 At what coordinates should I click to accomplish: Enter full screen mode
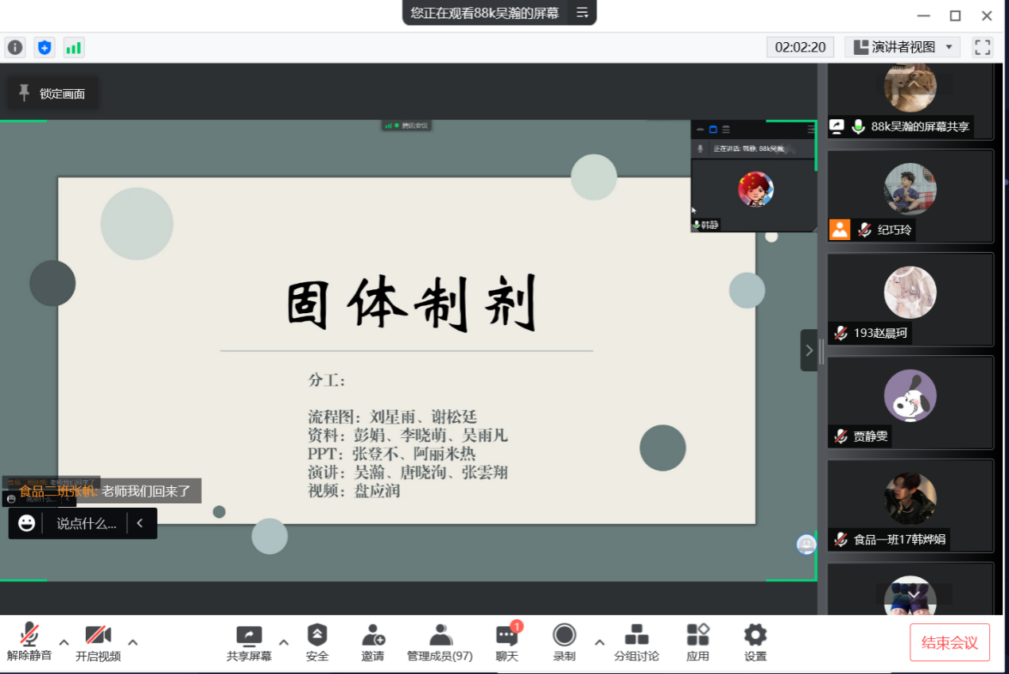pyautogui.click(x=983, y=47)
